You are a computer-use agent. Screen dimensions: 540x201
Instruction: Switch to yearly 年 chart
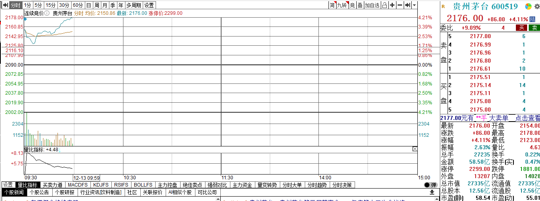point(121,5)
